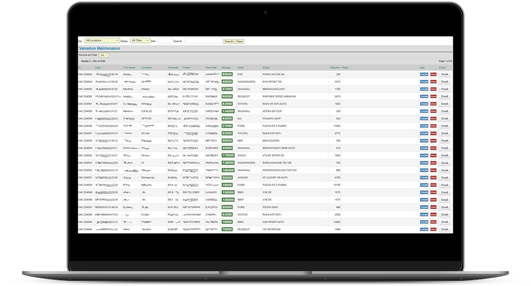Open the All Locations site dropdown
This screenshot has width=531, height=286.
coord(102,41)
